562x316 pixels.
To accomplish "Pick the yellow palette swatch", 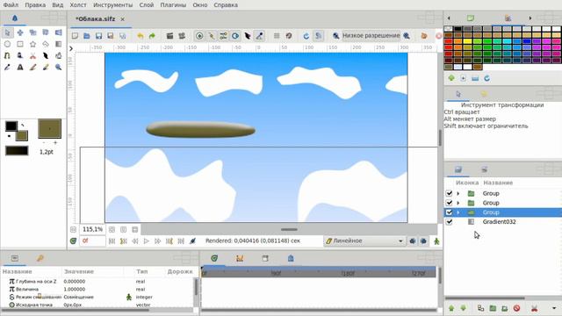I will pos(468,41).
